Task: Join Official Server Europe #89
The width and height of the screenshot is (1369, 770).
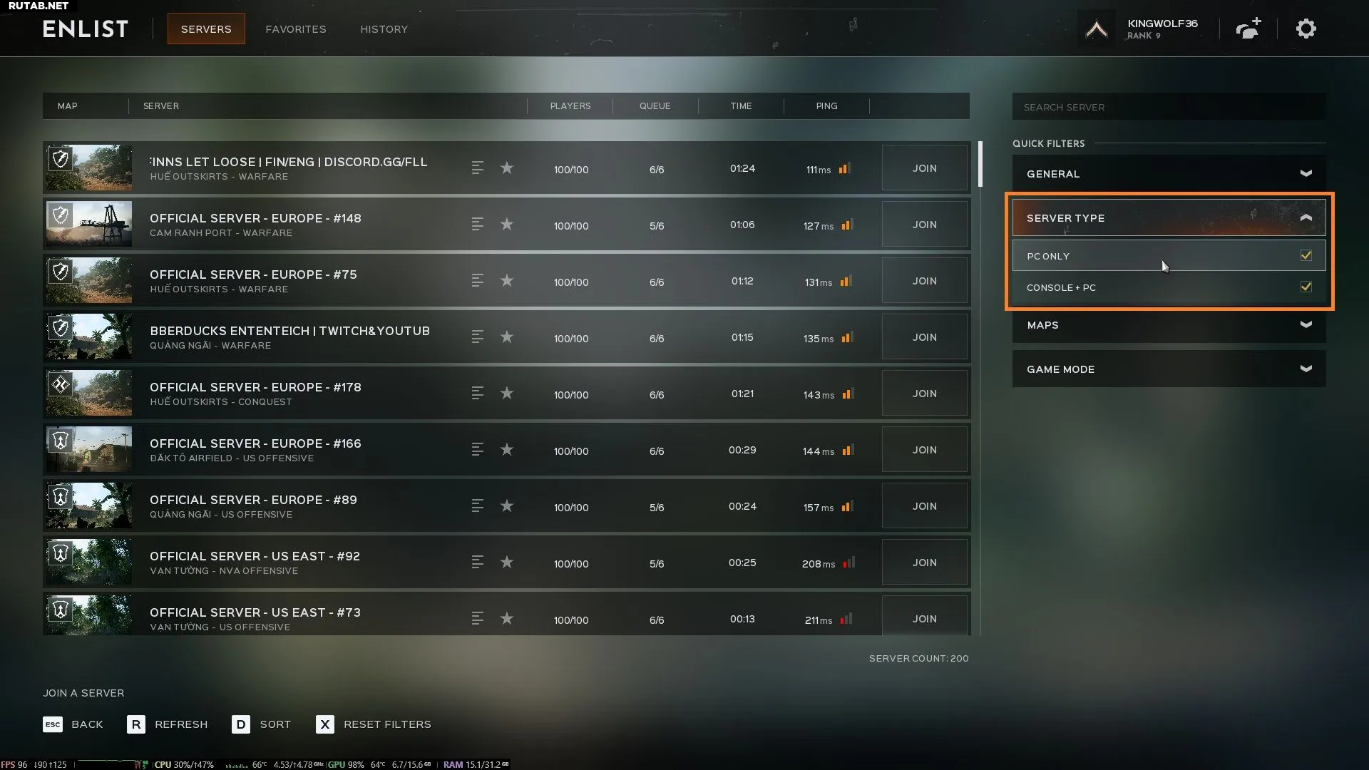Action: [x=925, y=506]
